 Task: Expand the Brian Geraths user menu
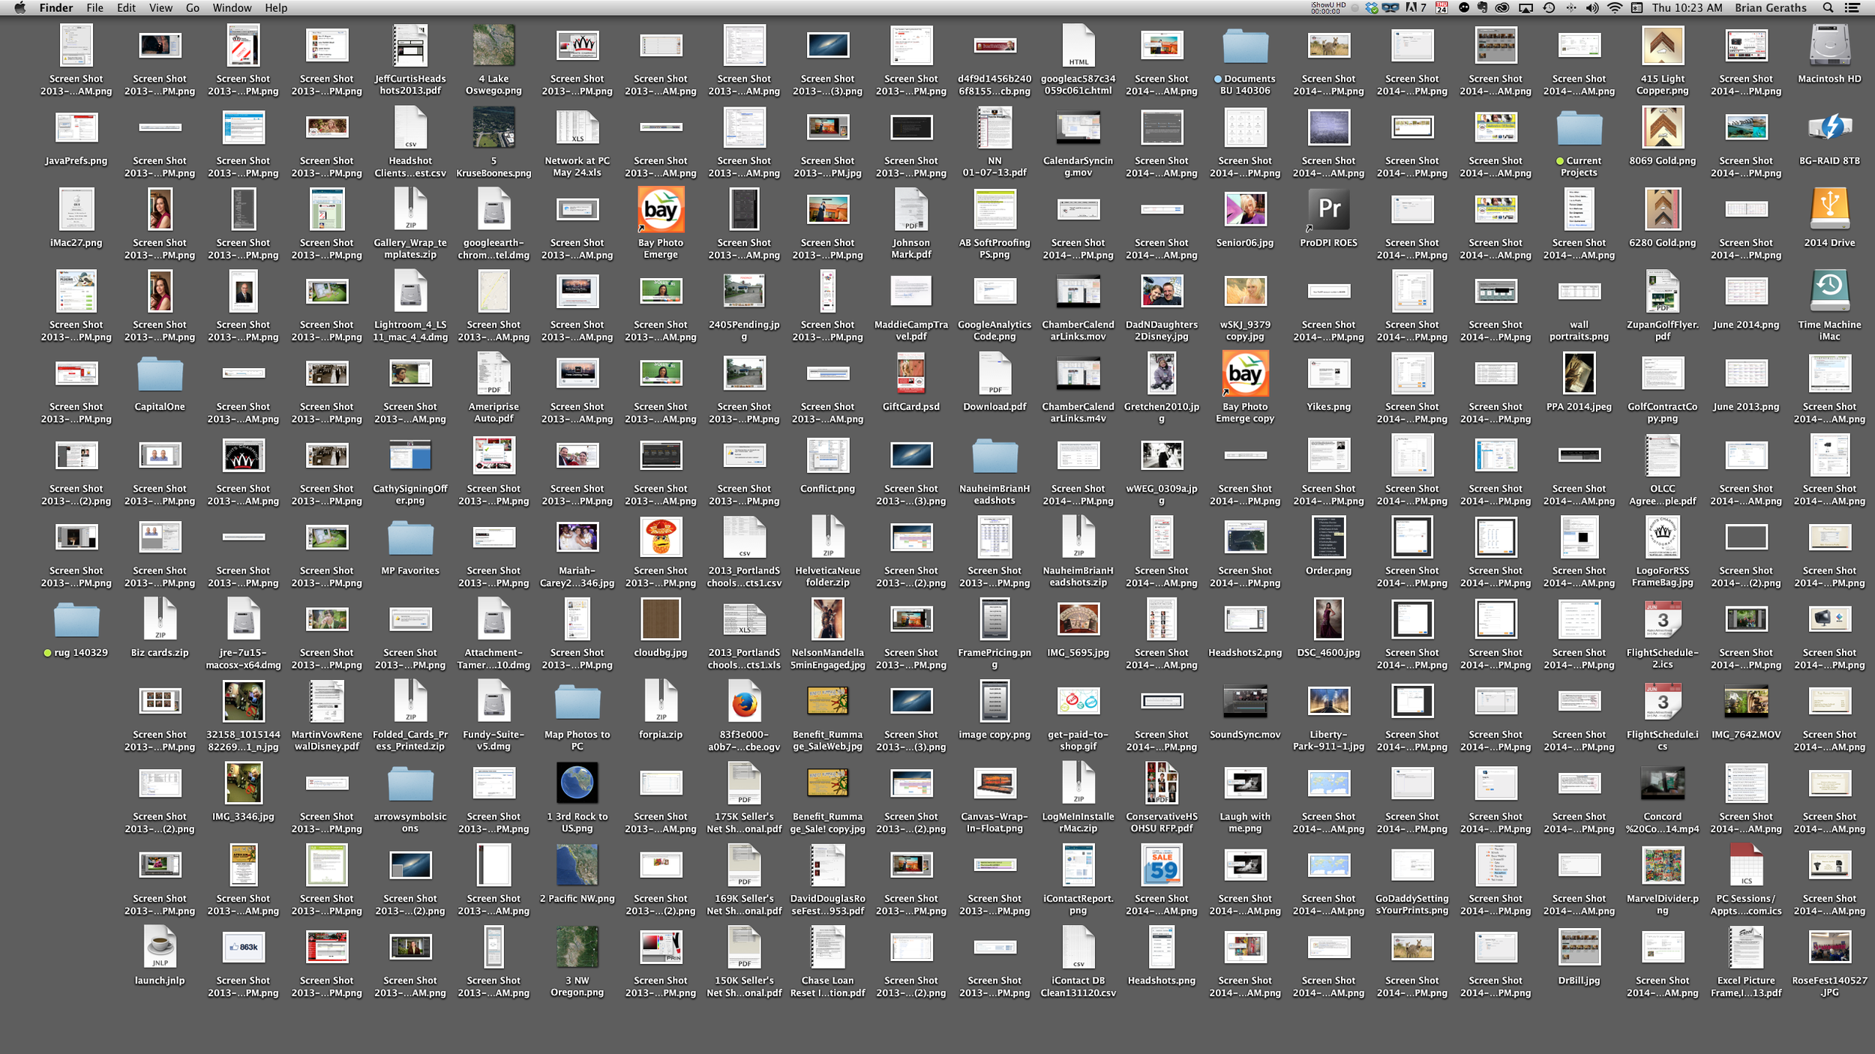point(1770,7)
